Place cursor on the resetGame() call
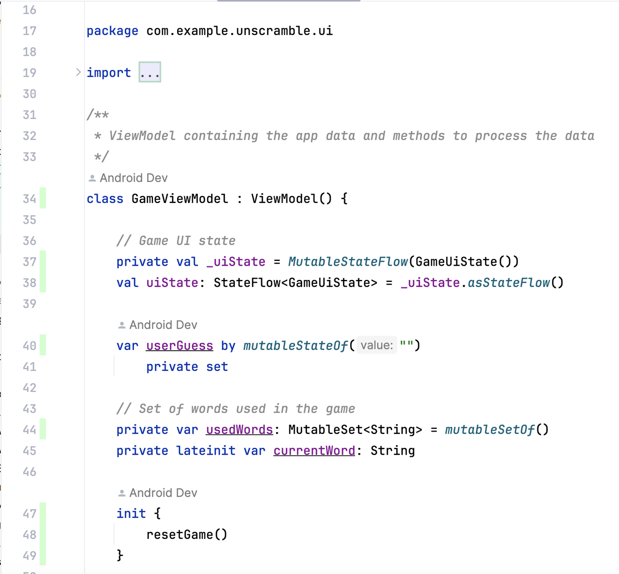The width and height of the screenshot is (619, 574). (186, 535)
